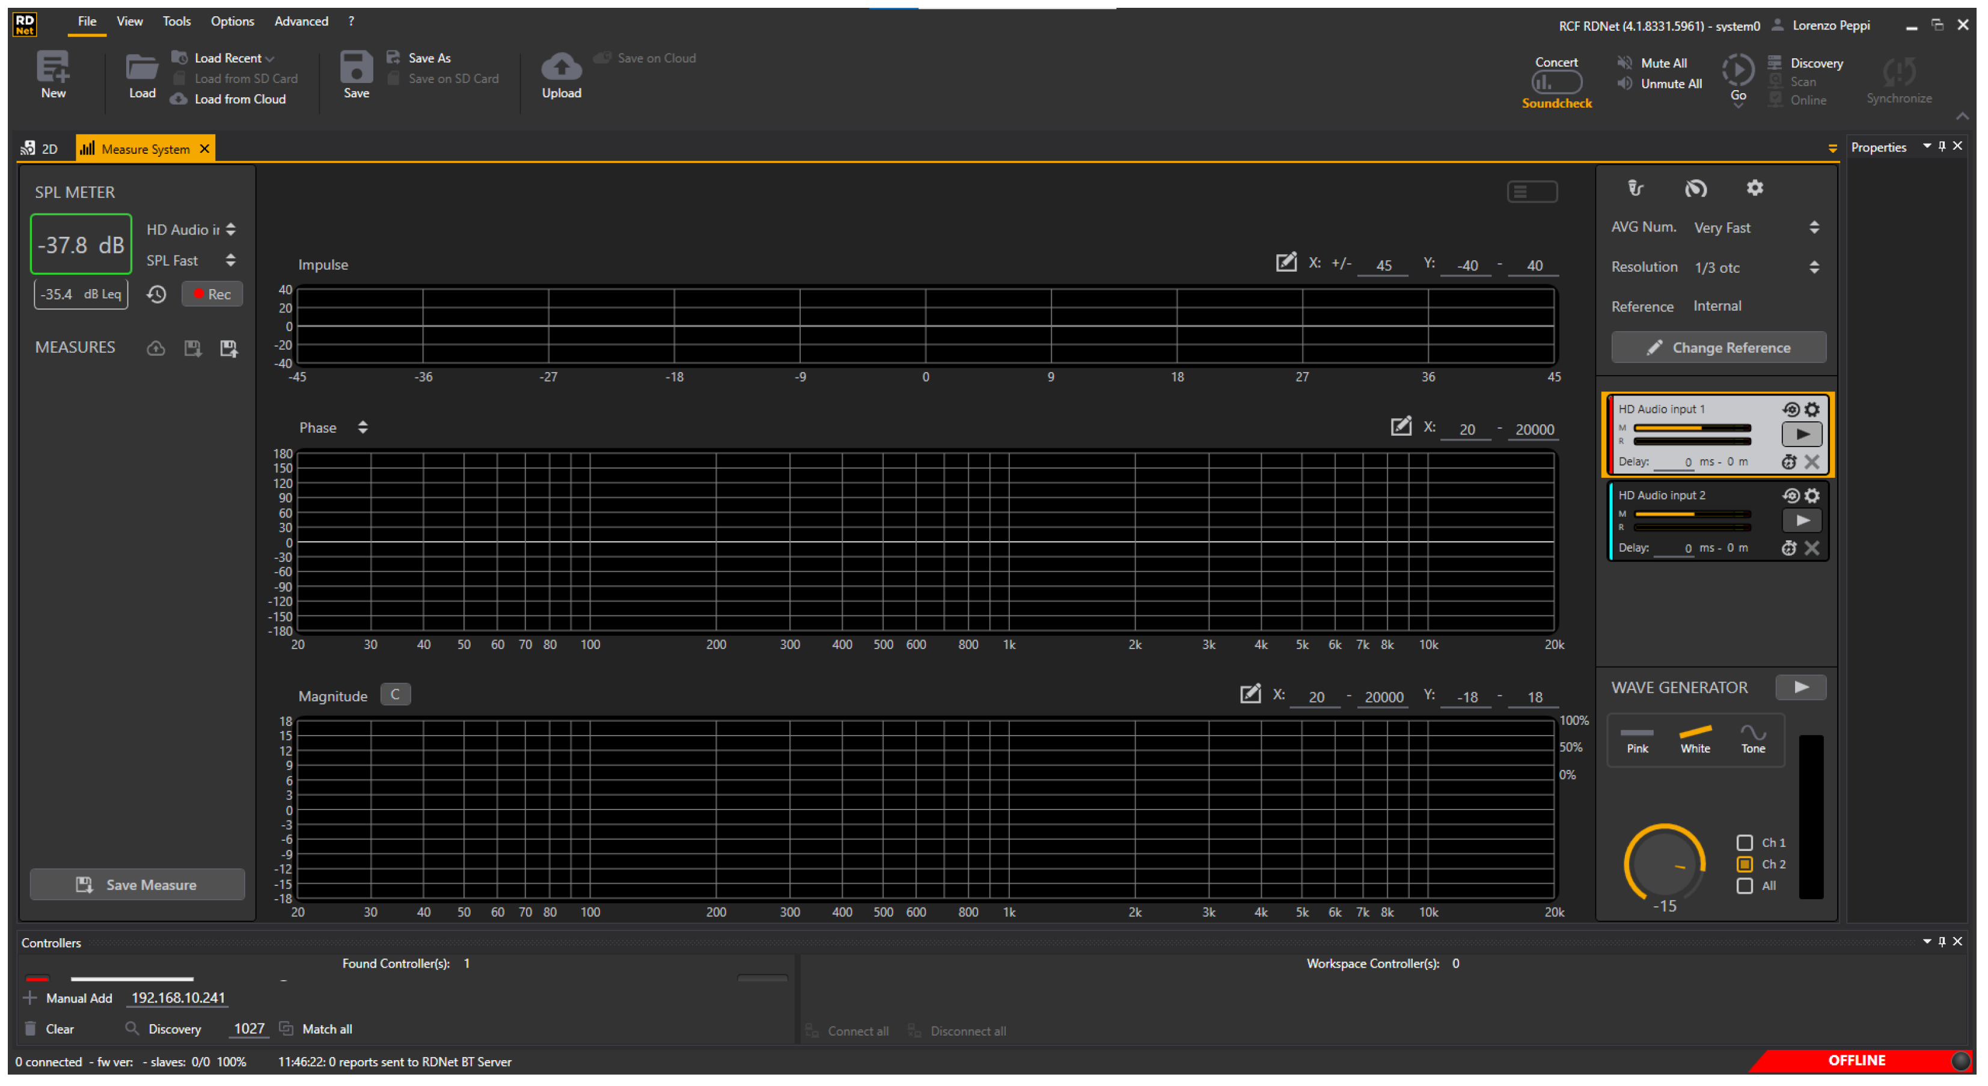1988x1086 pixels.
Task: Toggle the Ch 2 checkbox
Action: [x=1744, y=865]
